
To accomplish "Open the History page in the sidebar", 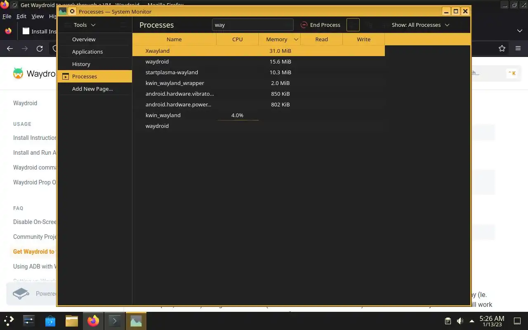I will point(95,64).
